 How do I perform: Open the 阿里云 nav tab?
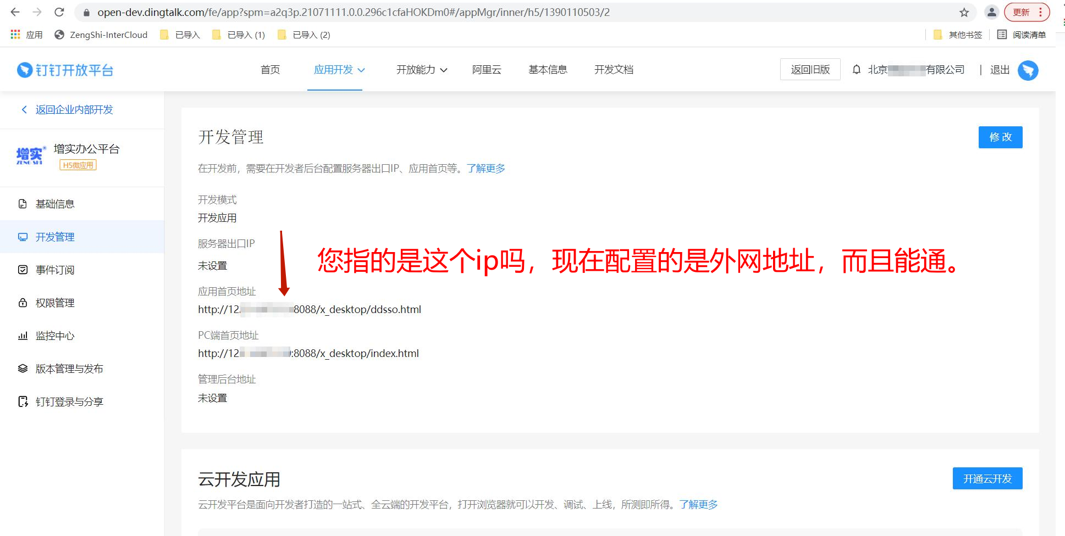click(x=487, y=70)
